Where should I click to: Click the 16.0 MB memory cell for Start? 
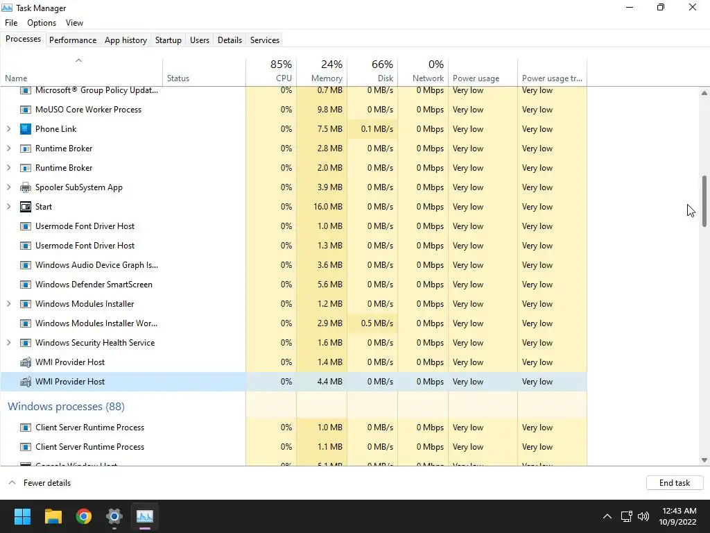pyautogui.click(x=322, y=207)
